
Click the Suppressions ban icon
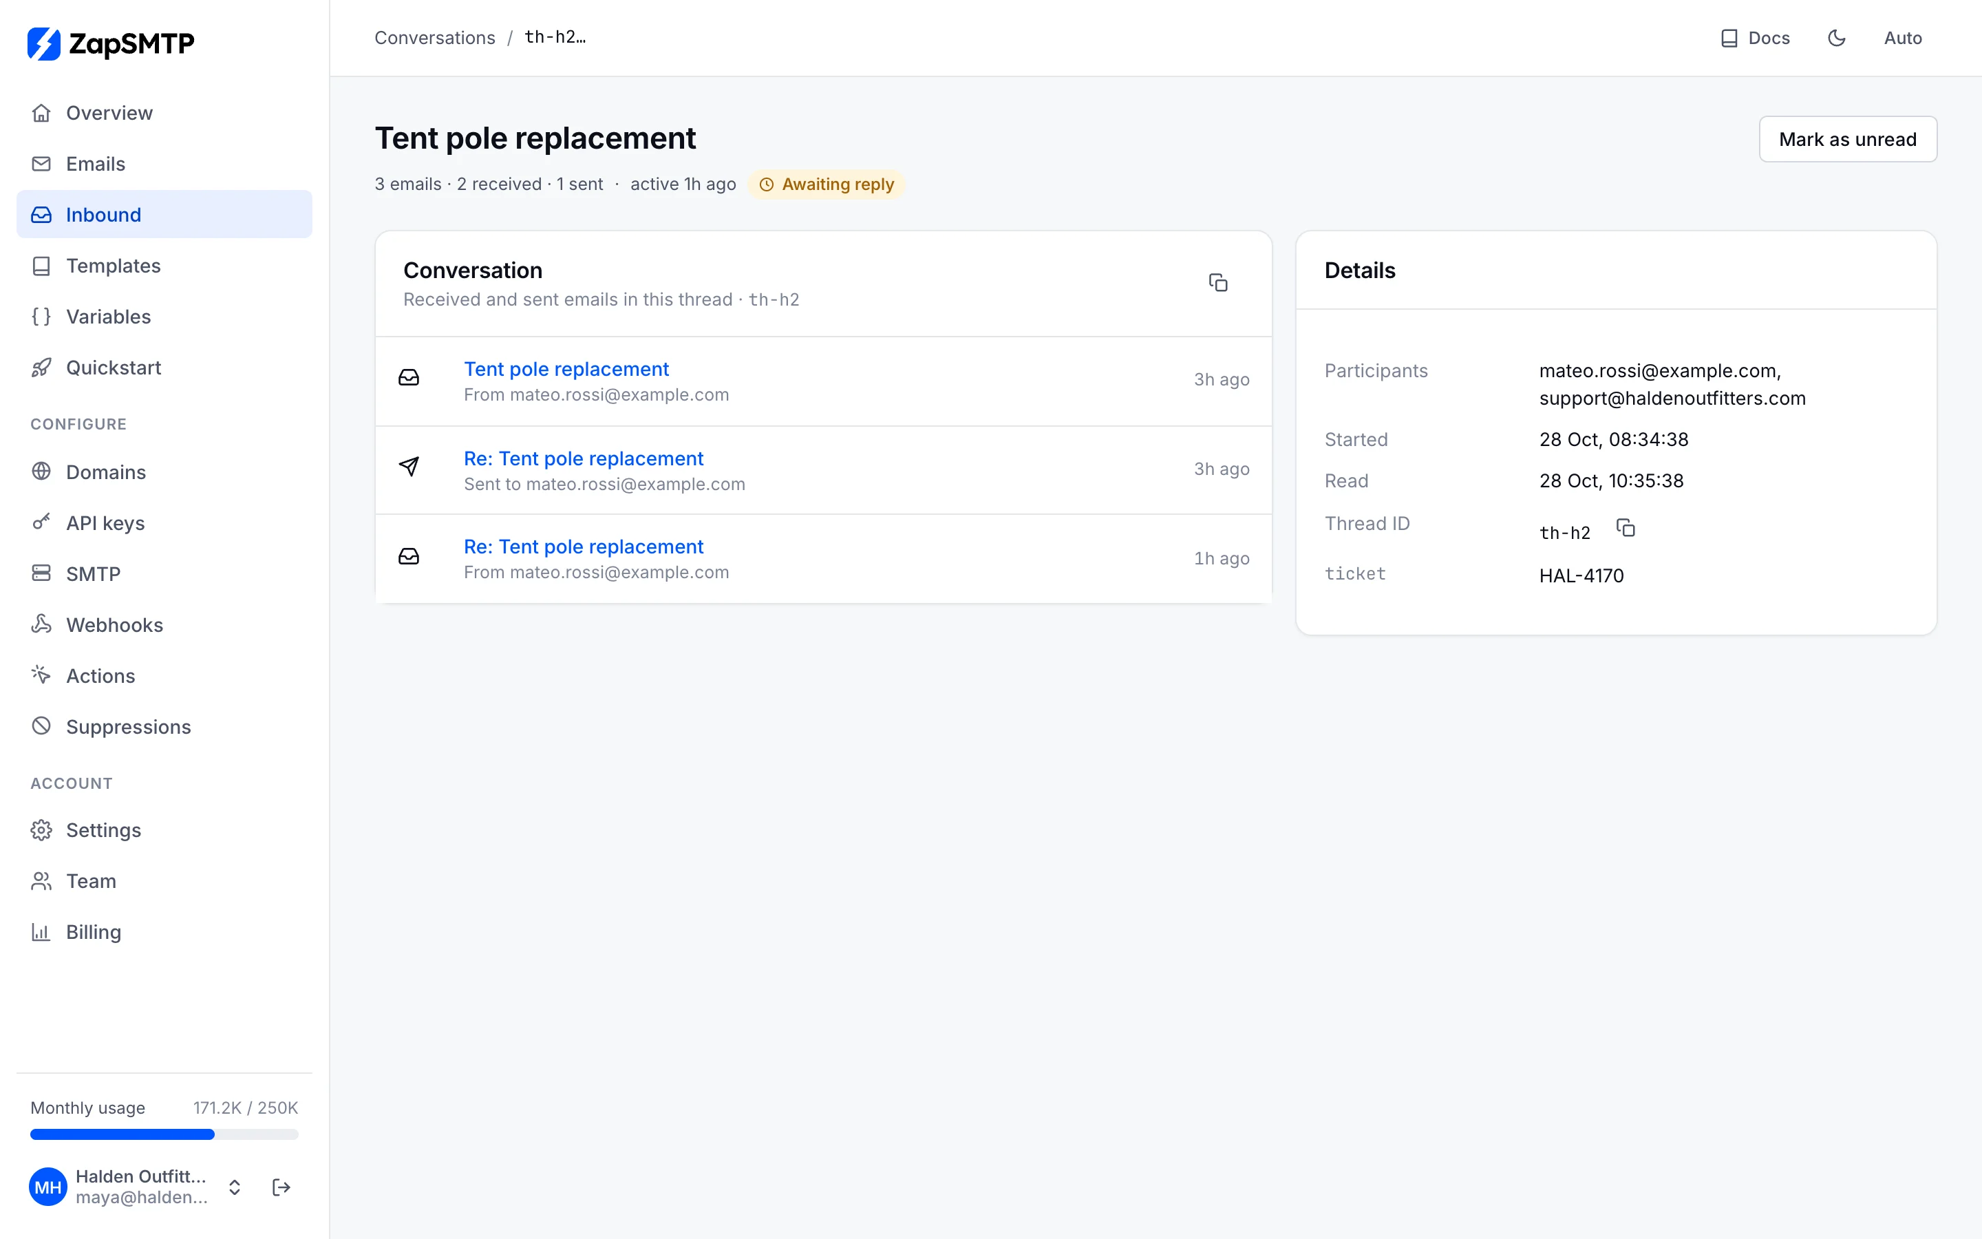tap(41, 726)
